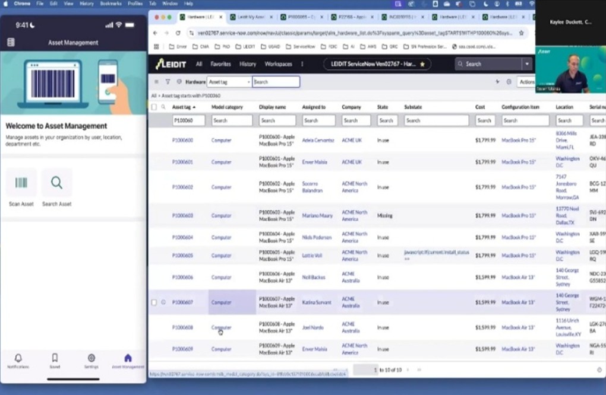Screen dimensions: 606x395
Task: Tap the Scan Asset barcode icon
Action: [x=21, y=183]
